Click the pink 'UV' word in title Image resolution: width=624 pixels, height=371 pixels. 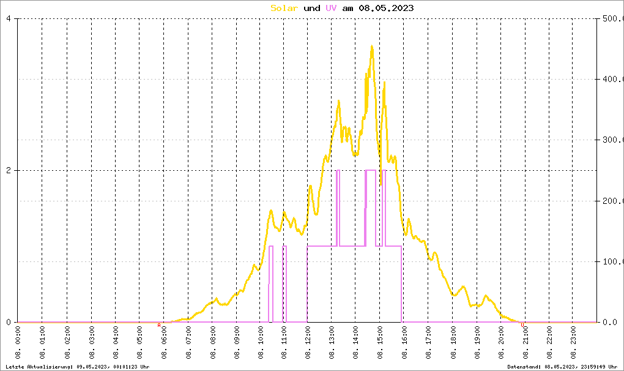(x=331, y=8)
